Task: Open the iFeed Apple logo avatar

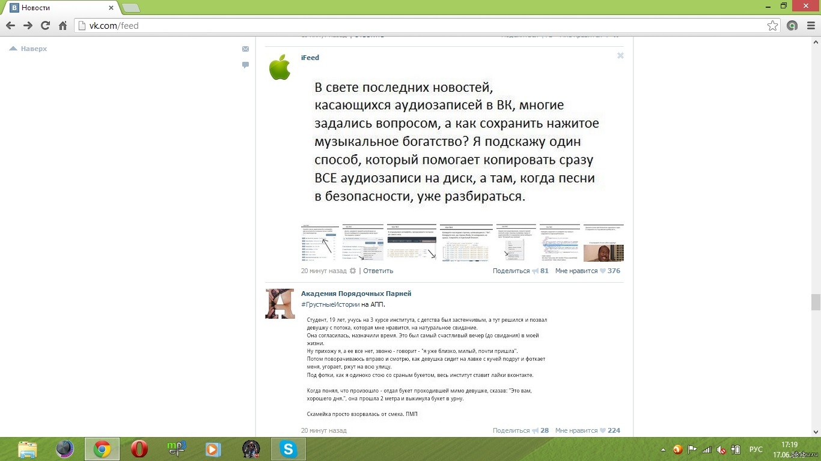Action: (x=279, y=67)
